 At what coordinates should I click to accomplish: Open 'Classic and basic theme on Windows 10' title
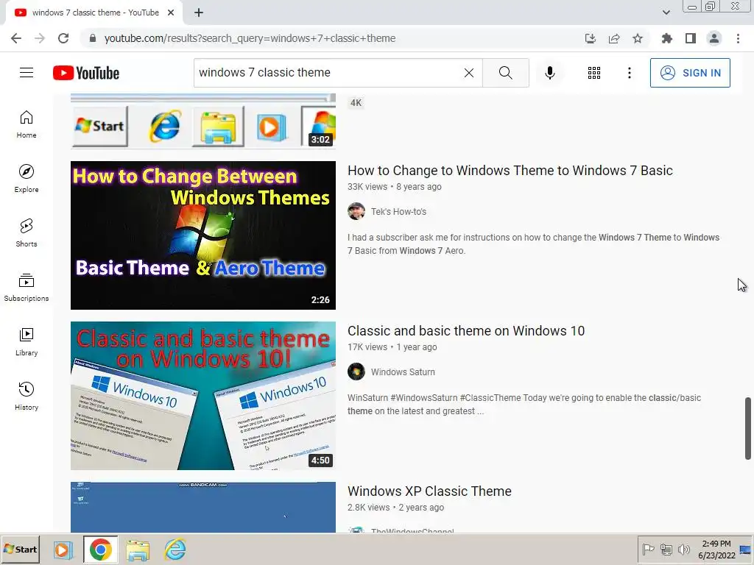[466, 331]
